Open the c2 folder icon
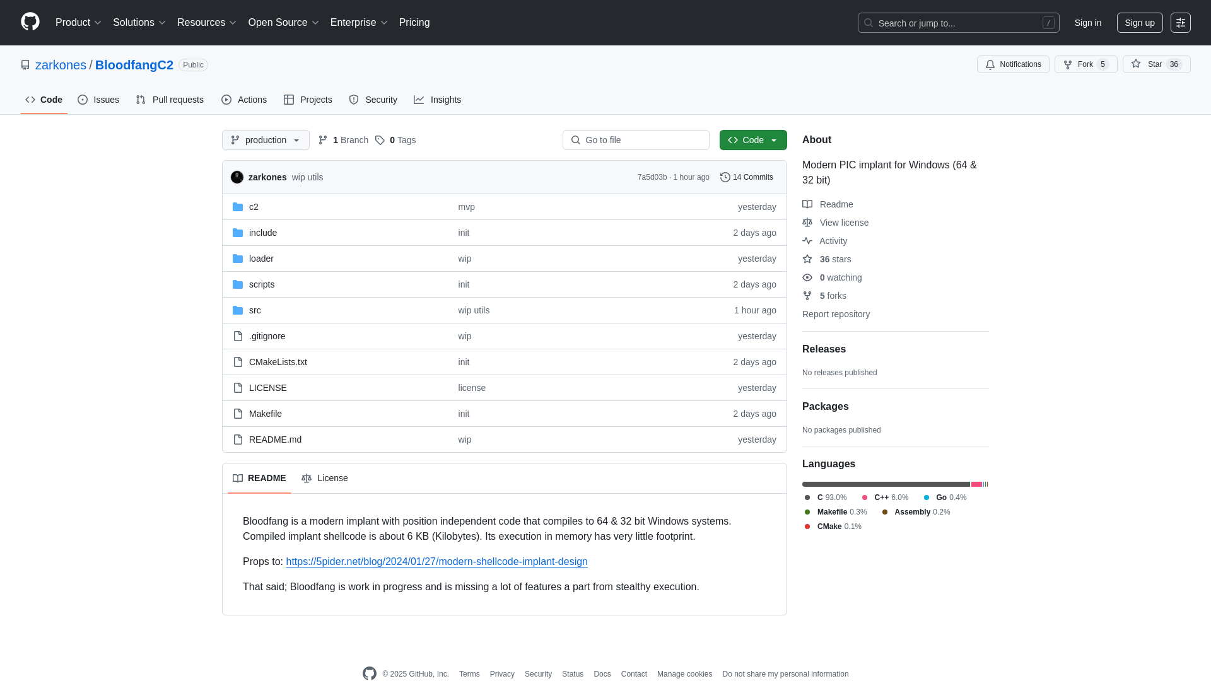 [238, 207]
